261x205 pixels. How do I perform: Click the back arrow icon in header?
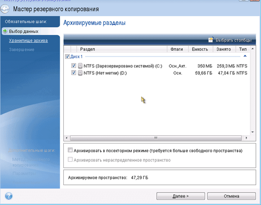[x=5, y=9]
